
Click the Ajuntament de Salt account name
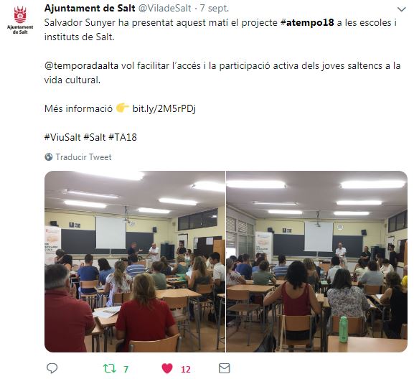[90, 9]
